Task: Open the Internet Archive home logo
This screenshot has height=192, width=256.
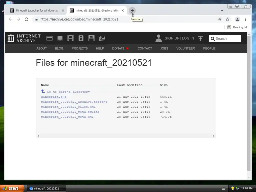Action: [x=24, y=38]
